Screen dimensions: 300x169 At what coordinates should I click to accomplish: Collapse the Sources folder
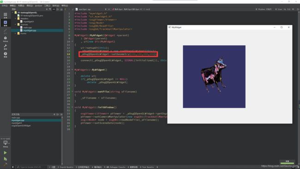coord(16,24)
